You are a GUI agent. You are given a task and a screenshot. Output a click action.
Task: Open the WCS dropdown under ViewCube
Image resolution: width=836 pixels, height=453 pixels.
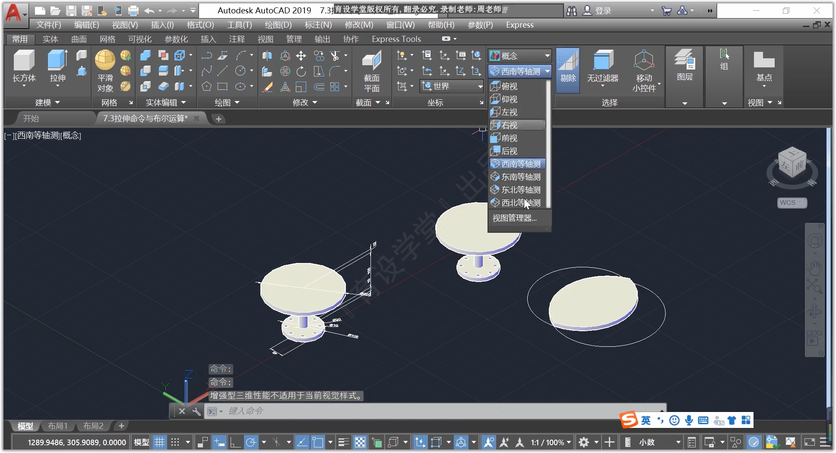(x=792, y=203)
